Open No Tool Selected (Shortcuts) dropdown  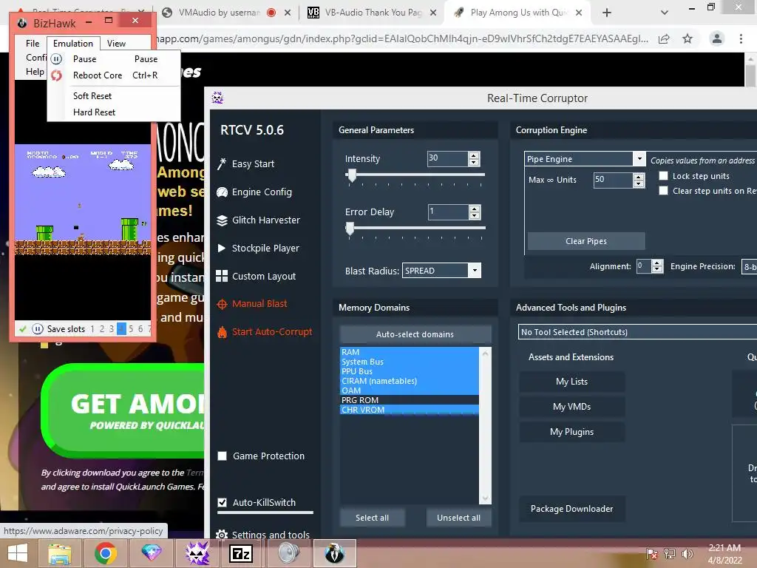pyautogui.click(x=637, y=332)
